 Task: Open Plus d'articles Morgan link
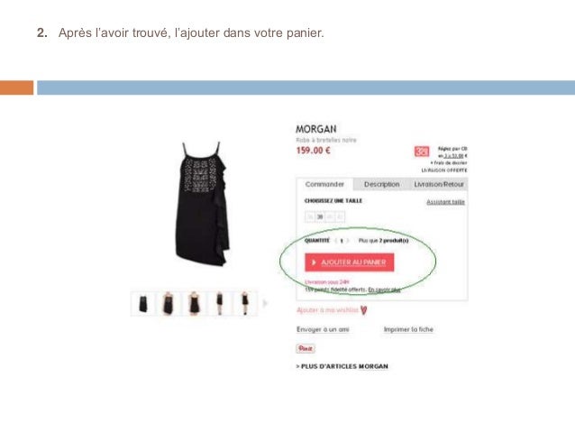(x=342, y=366)
